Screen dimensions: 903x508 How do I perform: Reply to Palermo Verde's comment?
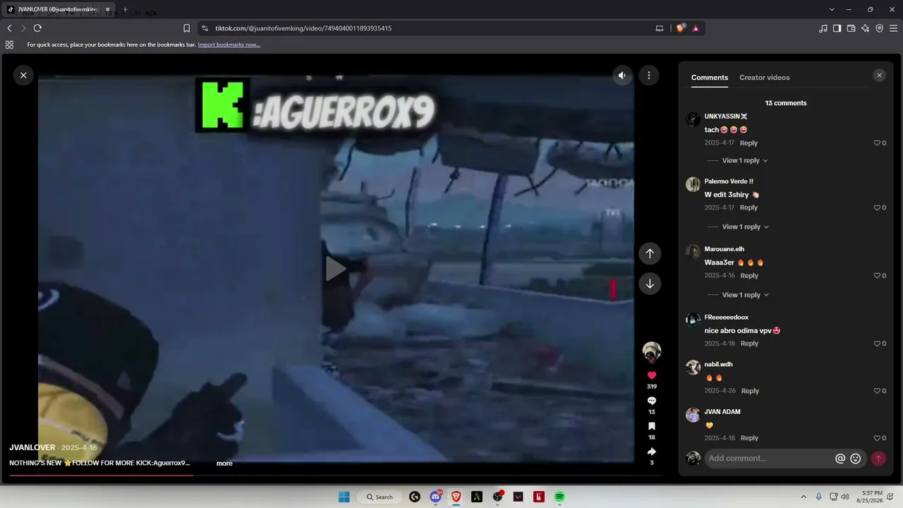[749, 207]
